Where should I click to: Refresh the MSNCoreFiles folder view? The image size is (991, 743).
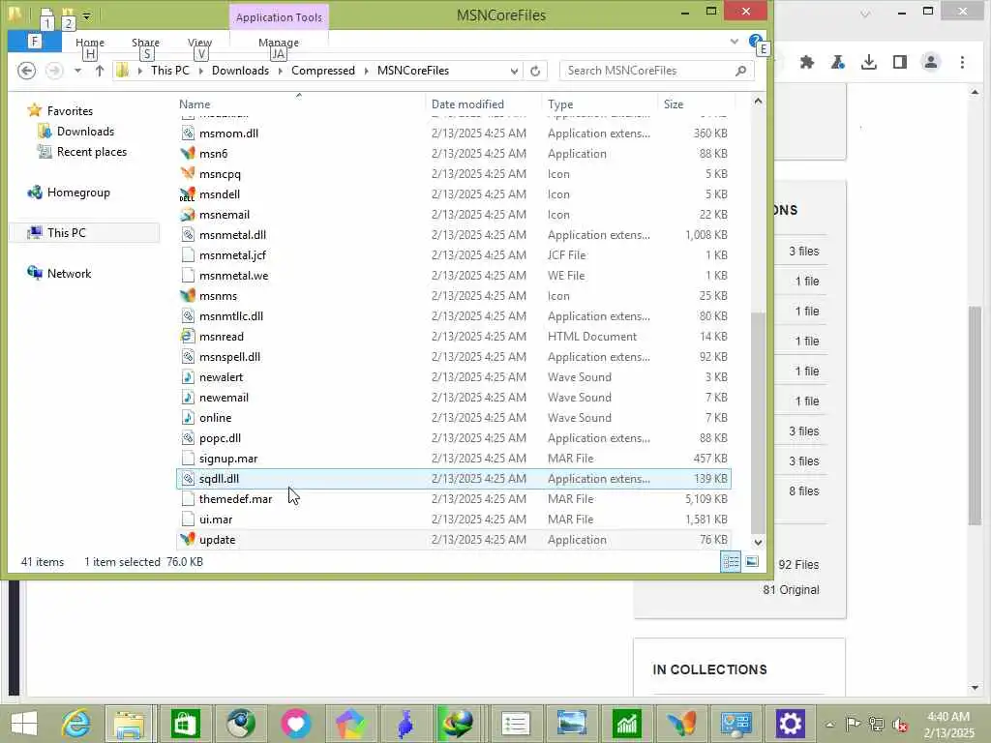535,71
